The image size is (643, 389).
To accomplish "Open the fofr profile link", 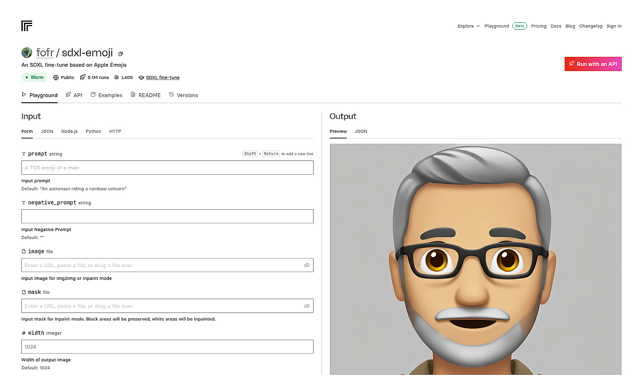I will (x=45, y=53).
